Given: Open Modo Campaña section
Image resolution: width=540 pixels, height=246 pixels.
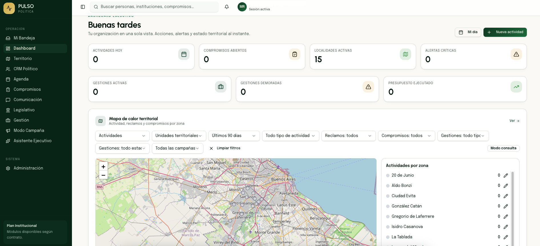Looking at the screenshot, I should click(35, 131).
